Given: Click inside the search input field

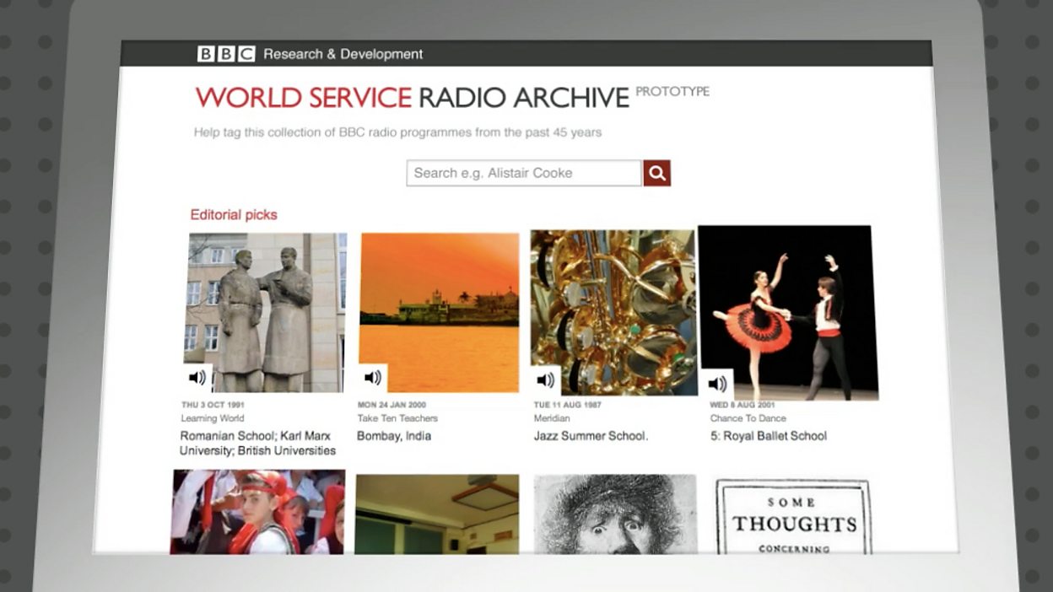Looking at the screenshot, I should (515, 172).
